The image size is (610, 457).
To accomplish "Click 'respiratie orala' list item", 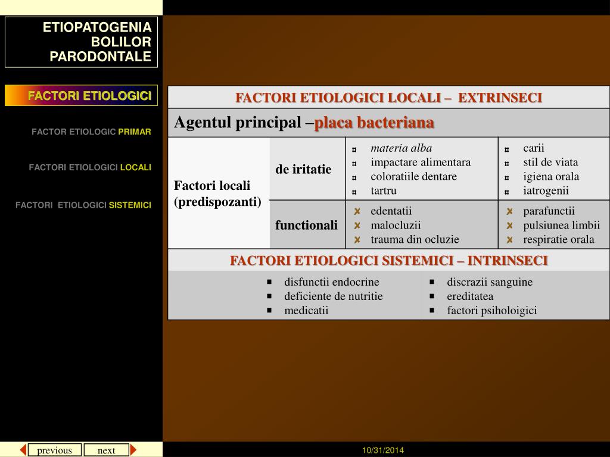I will point(559,239).
